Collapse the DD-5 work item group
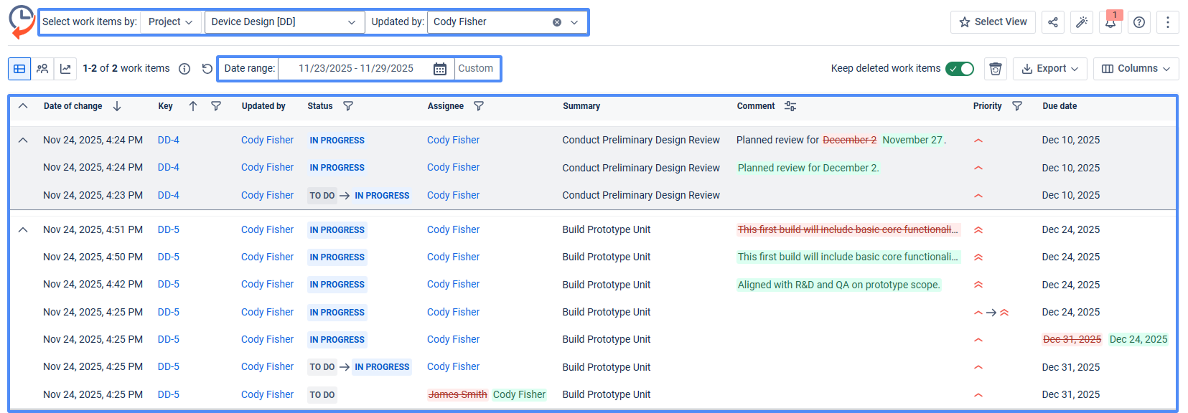The height and width of the screenshot is (413, 1188). pos(23,230)
